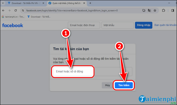Focus the Mật khẩu password field

click(x=117, y=25)
